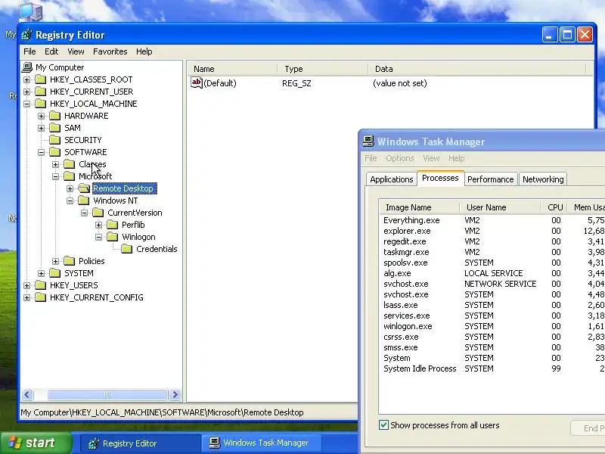Click Windows Task Manager taskbar button
The width and height of the screenshot is (605, 454).
(260, 443)
